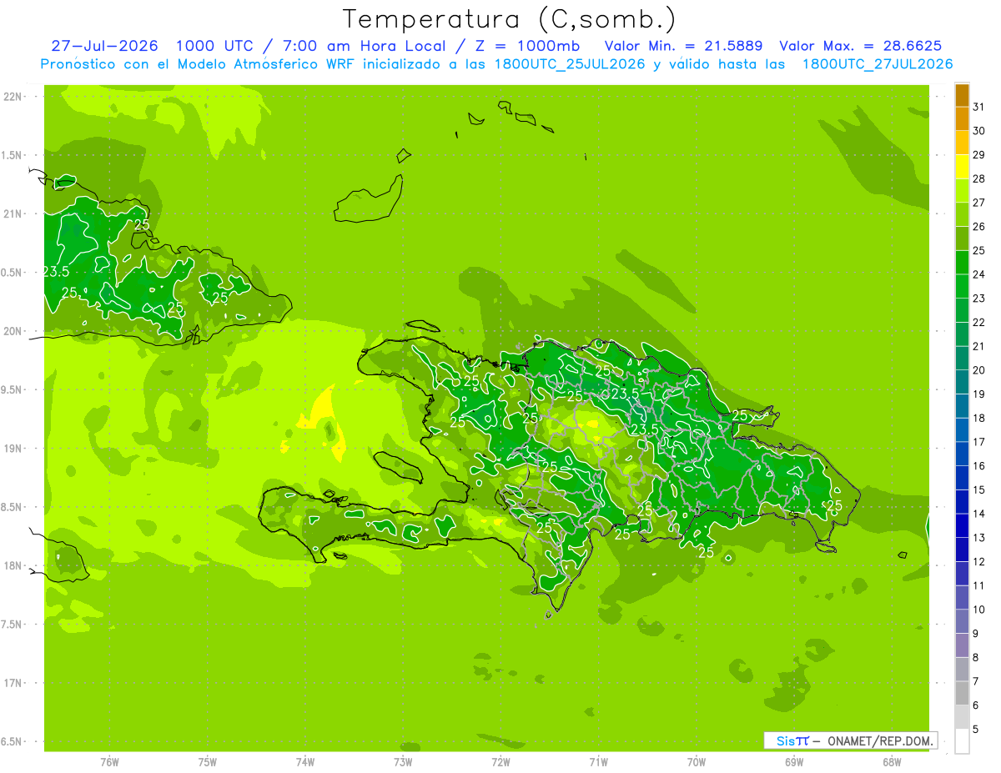1001x773 pixels.
Task: Click the SisPI - ONAMET/REP.DOM. label
Action: (x=851, y=740)
